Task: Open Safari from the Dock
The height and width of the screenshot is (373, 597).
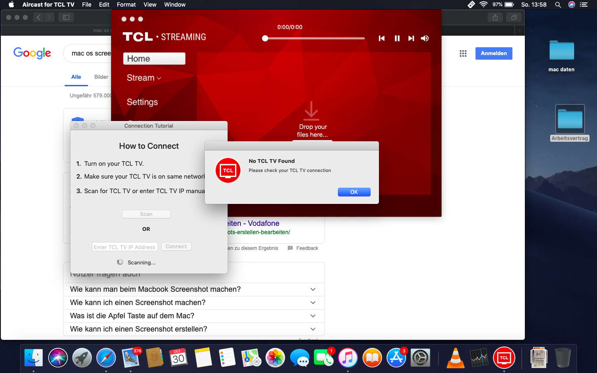Action: tap(106, 358)
